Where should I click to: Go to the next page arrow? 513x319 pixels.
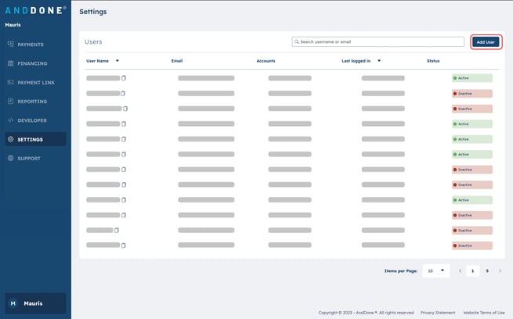pyautogui.click(x=500, y=271)
